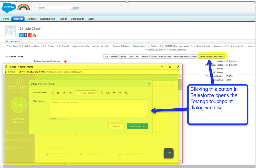Open the Subscriptions related list link
Image resolution: width=256 pixels, height=168 pixels.
(x=203, y=46)
